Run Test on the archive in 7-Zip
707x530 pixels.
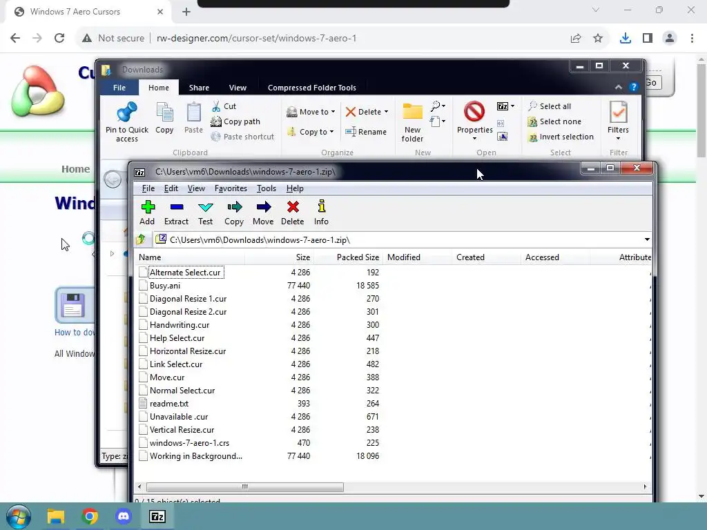coord(206,213)
